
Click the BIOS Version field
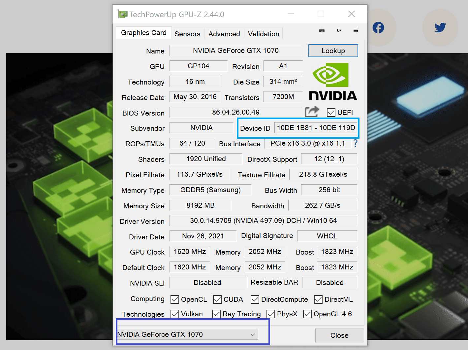point(235,112)
